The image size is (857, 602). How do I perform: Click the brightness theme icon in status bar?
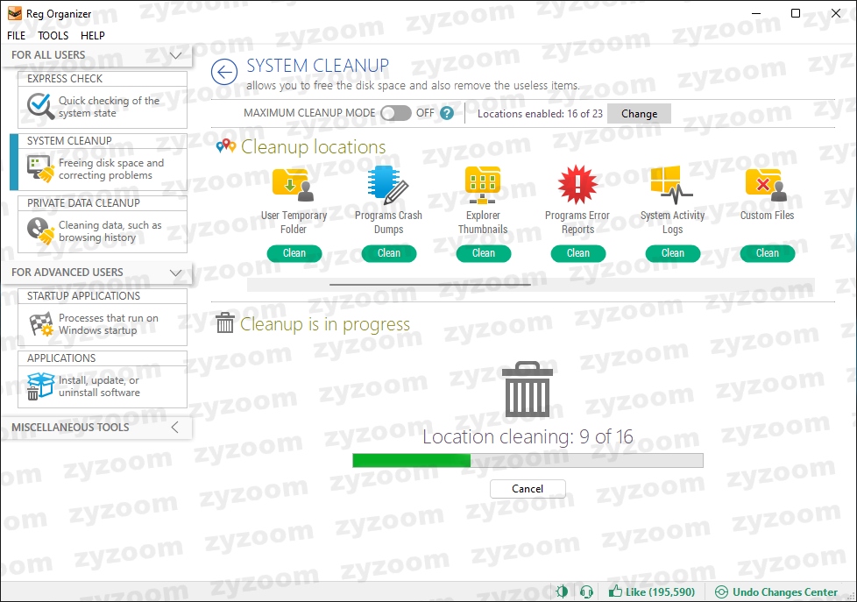pyautogui.click(x=562, y=591)
